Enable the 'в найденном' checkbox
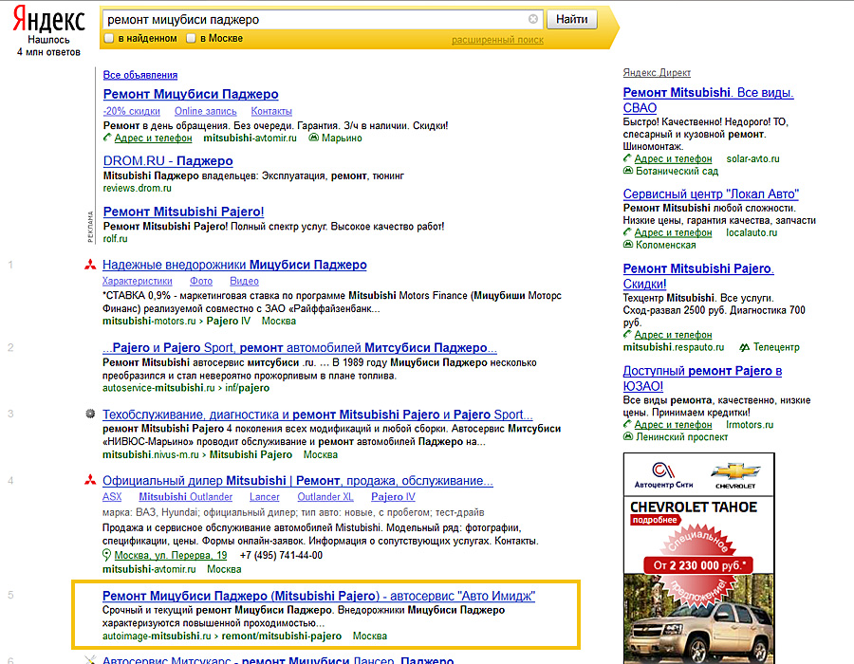Image resolution: width=854 pixels, height=664 pixels. click(x=109, y=38)
